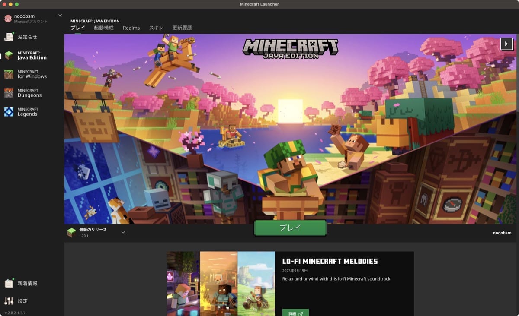Click the Minecraft Java Edition banner logo
519x316 pixels.
click(x=290, y=49)
